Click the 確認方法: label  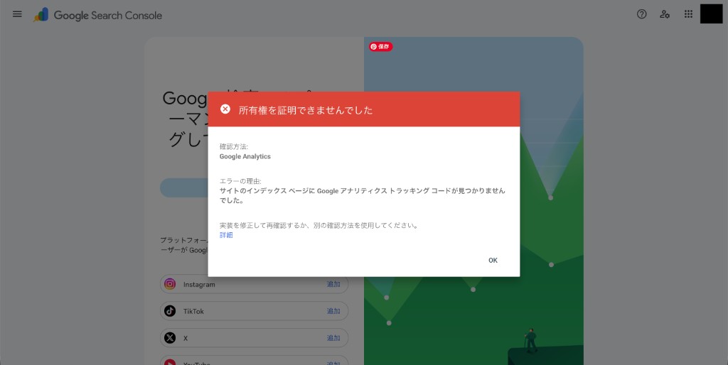[234, 146]
